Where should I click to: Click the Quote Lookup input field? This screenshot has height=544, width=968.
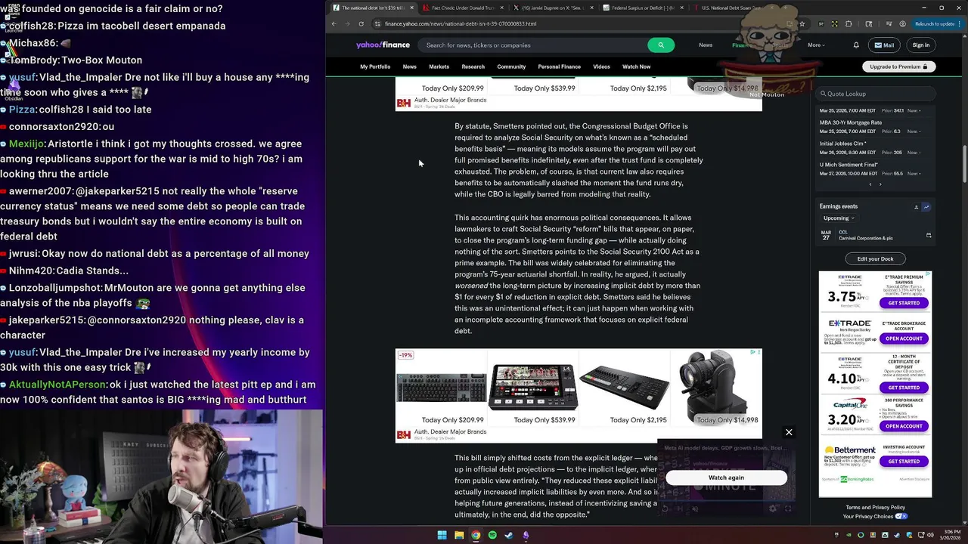[x=875, y=94]
